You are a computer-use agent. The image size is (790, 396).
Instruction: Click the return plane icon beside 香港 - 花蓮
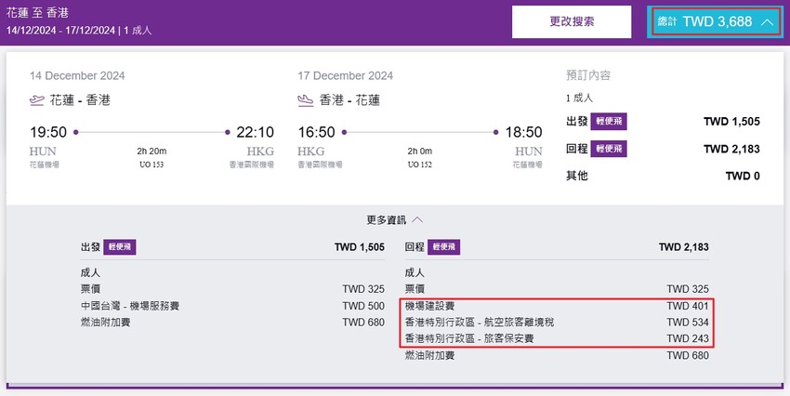coord(305,100)
